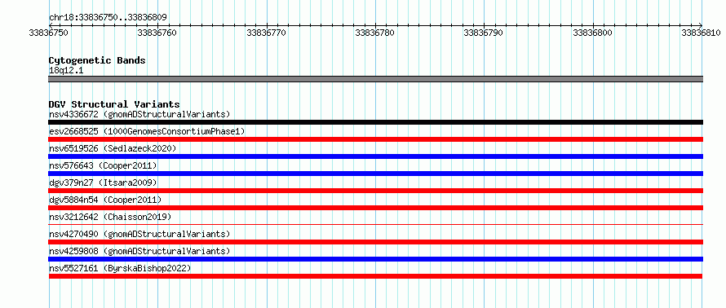Screen dimensions: 726x308
Task: Open dgv5884n54 Cooper2011 label
Action: coord(105,200)
